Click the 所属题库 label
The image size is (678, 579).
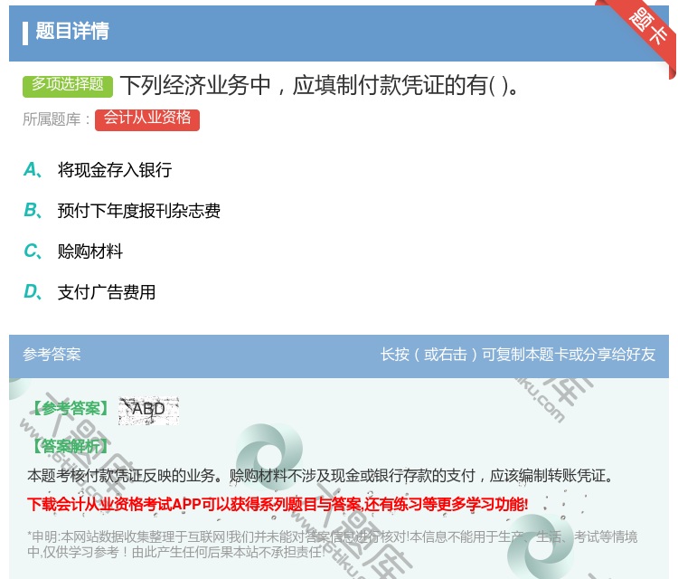pyautogui.click(x=56, y=119)
